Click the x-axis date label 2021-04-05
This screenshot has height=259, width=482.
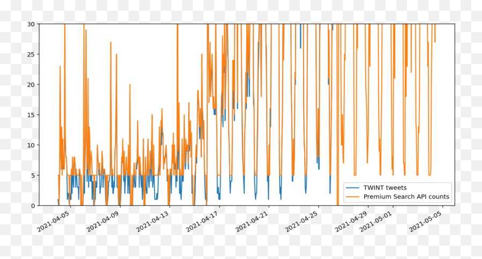click(54, 221)
